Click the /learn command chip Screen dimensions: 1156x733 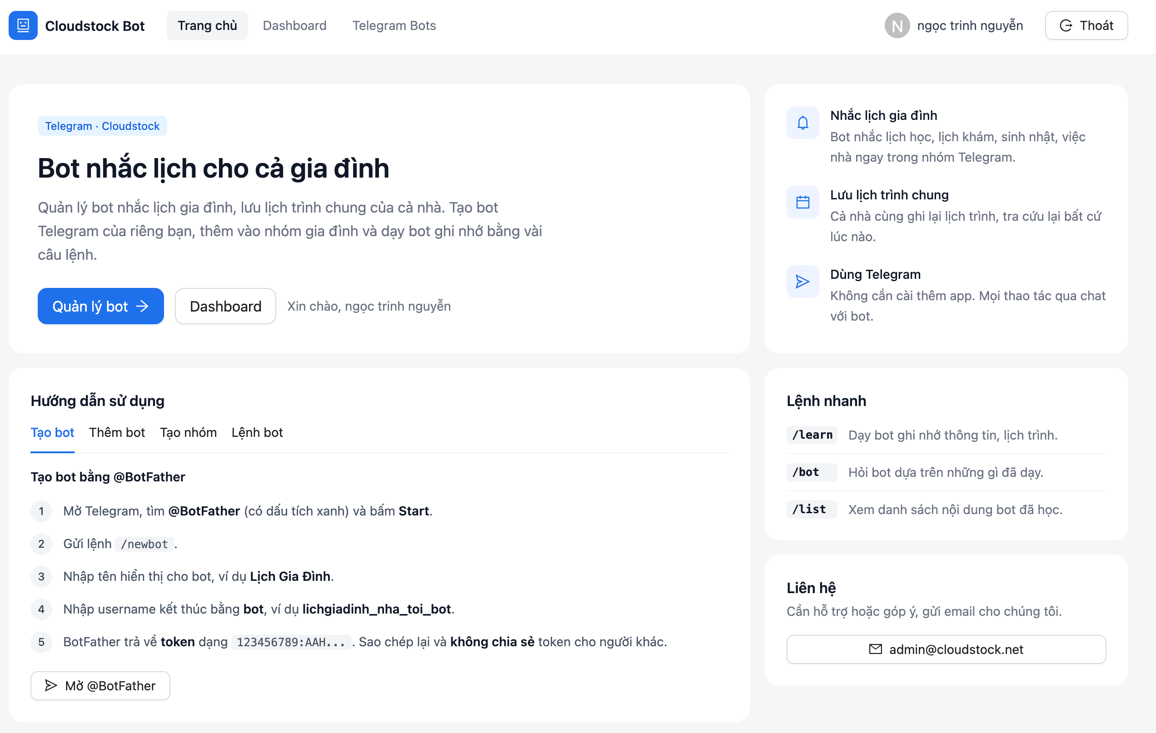click(811, 435)
